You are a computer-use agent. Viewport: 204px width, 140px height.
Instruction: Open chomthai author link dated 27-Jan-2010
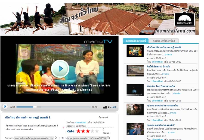pyautogui.click(x=157, y=120)
